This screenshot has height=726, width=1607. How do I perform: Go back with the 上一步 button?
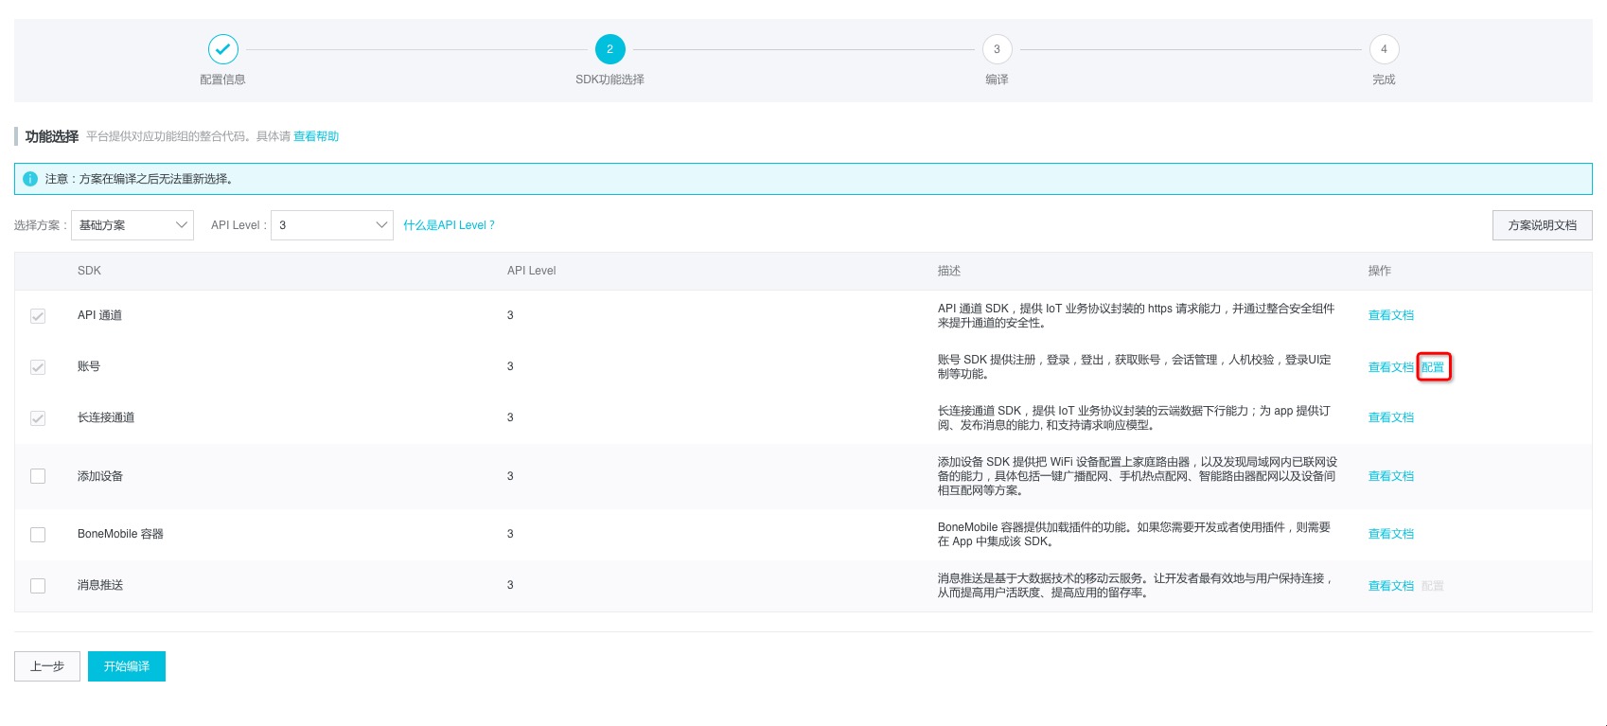47,666
